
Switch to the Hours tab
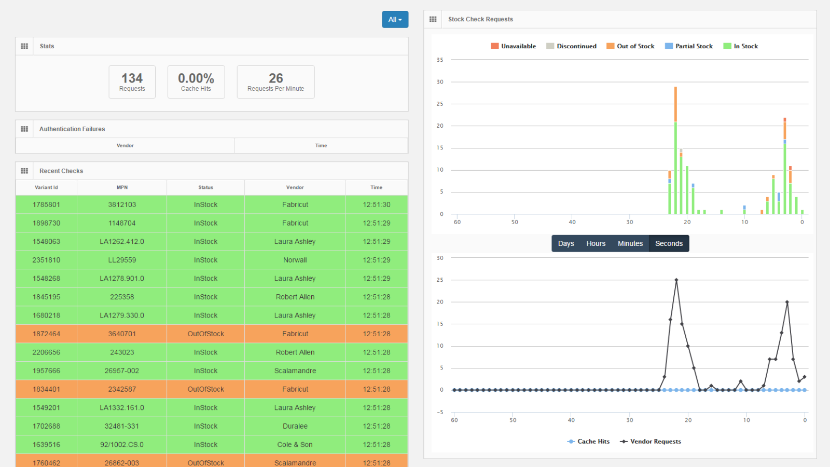pyautogui.click(x=596, y=243)
